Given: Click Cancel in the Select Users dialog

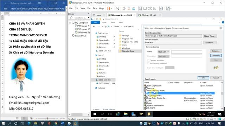Looking at the screenshot, I should pyautogui.click(x=216, y=78).
